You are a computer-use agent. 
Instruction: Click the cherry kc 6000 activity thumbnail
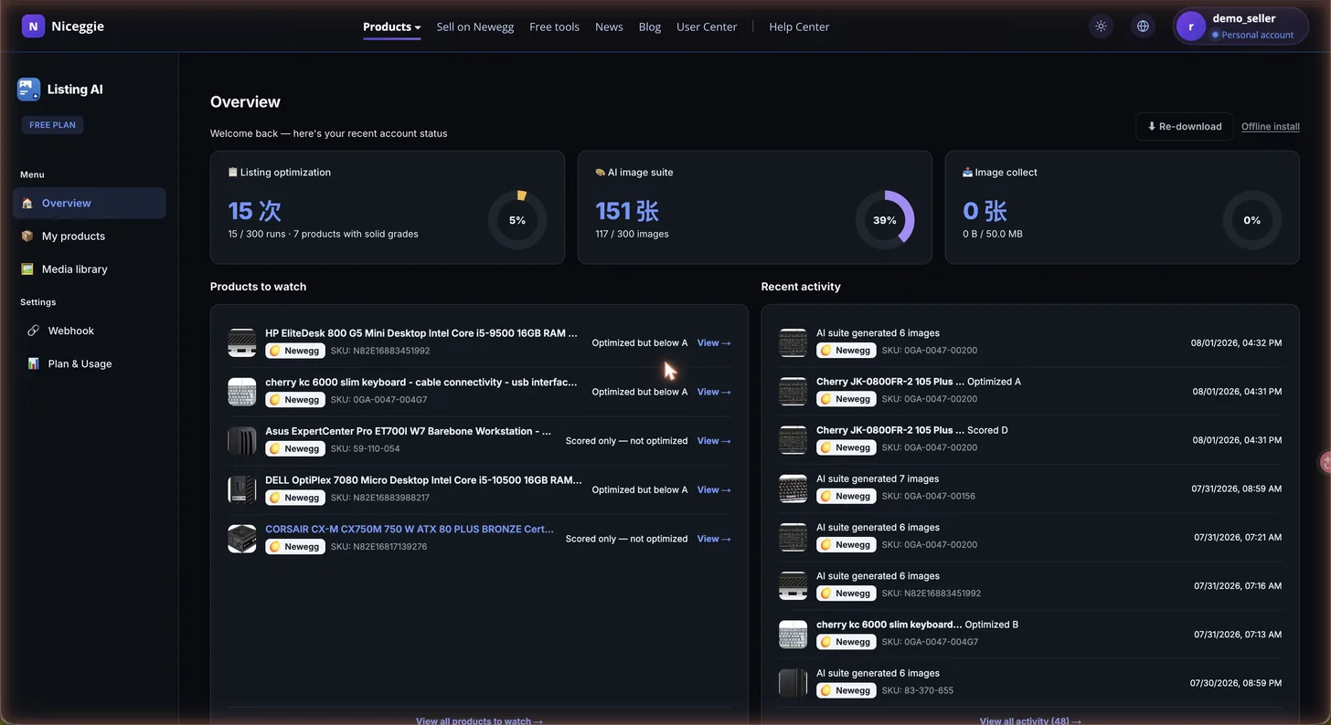(793, 634)
